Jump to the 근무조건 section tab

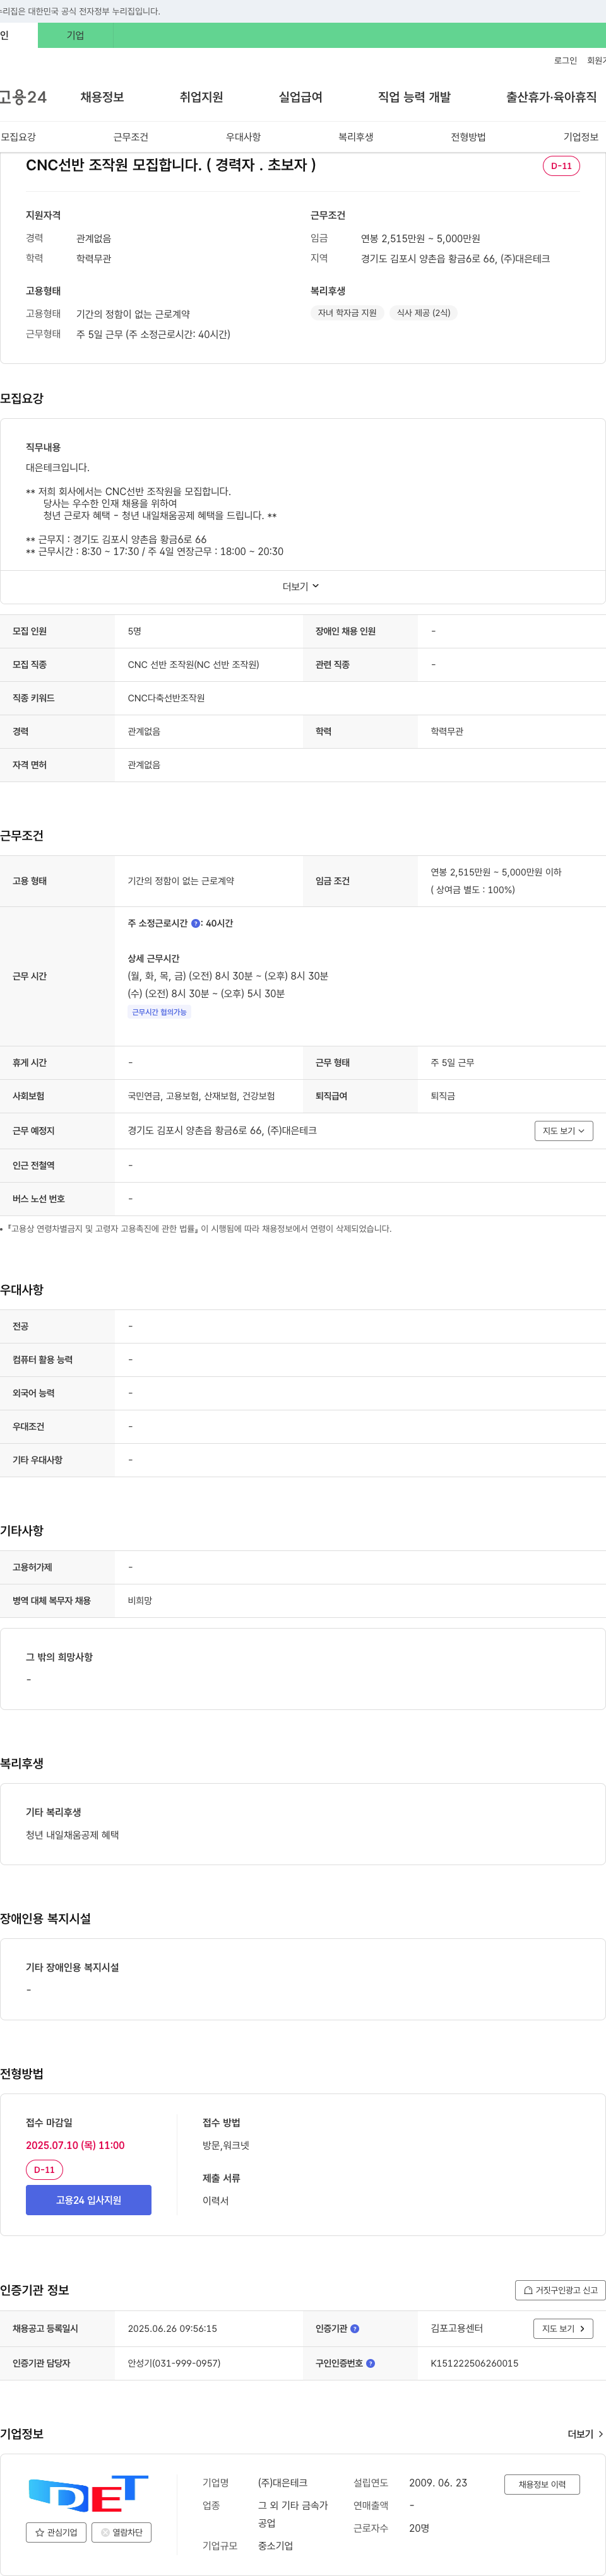click(x=130, y=137)
